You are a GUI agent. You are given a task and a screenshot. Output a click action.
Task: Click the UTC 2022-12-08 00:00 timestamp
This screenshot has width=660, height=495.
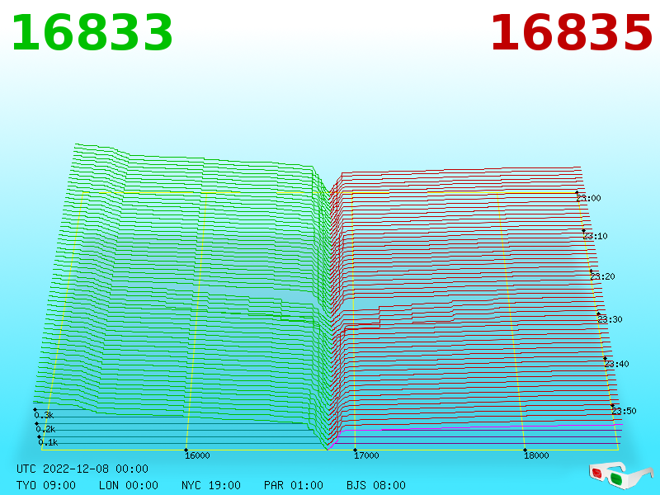tap(82, 469)
